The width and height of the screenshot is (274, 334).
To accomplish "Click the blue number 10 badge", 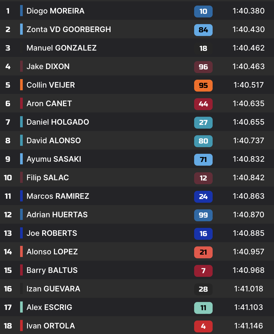I will point(203,11).
